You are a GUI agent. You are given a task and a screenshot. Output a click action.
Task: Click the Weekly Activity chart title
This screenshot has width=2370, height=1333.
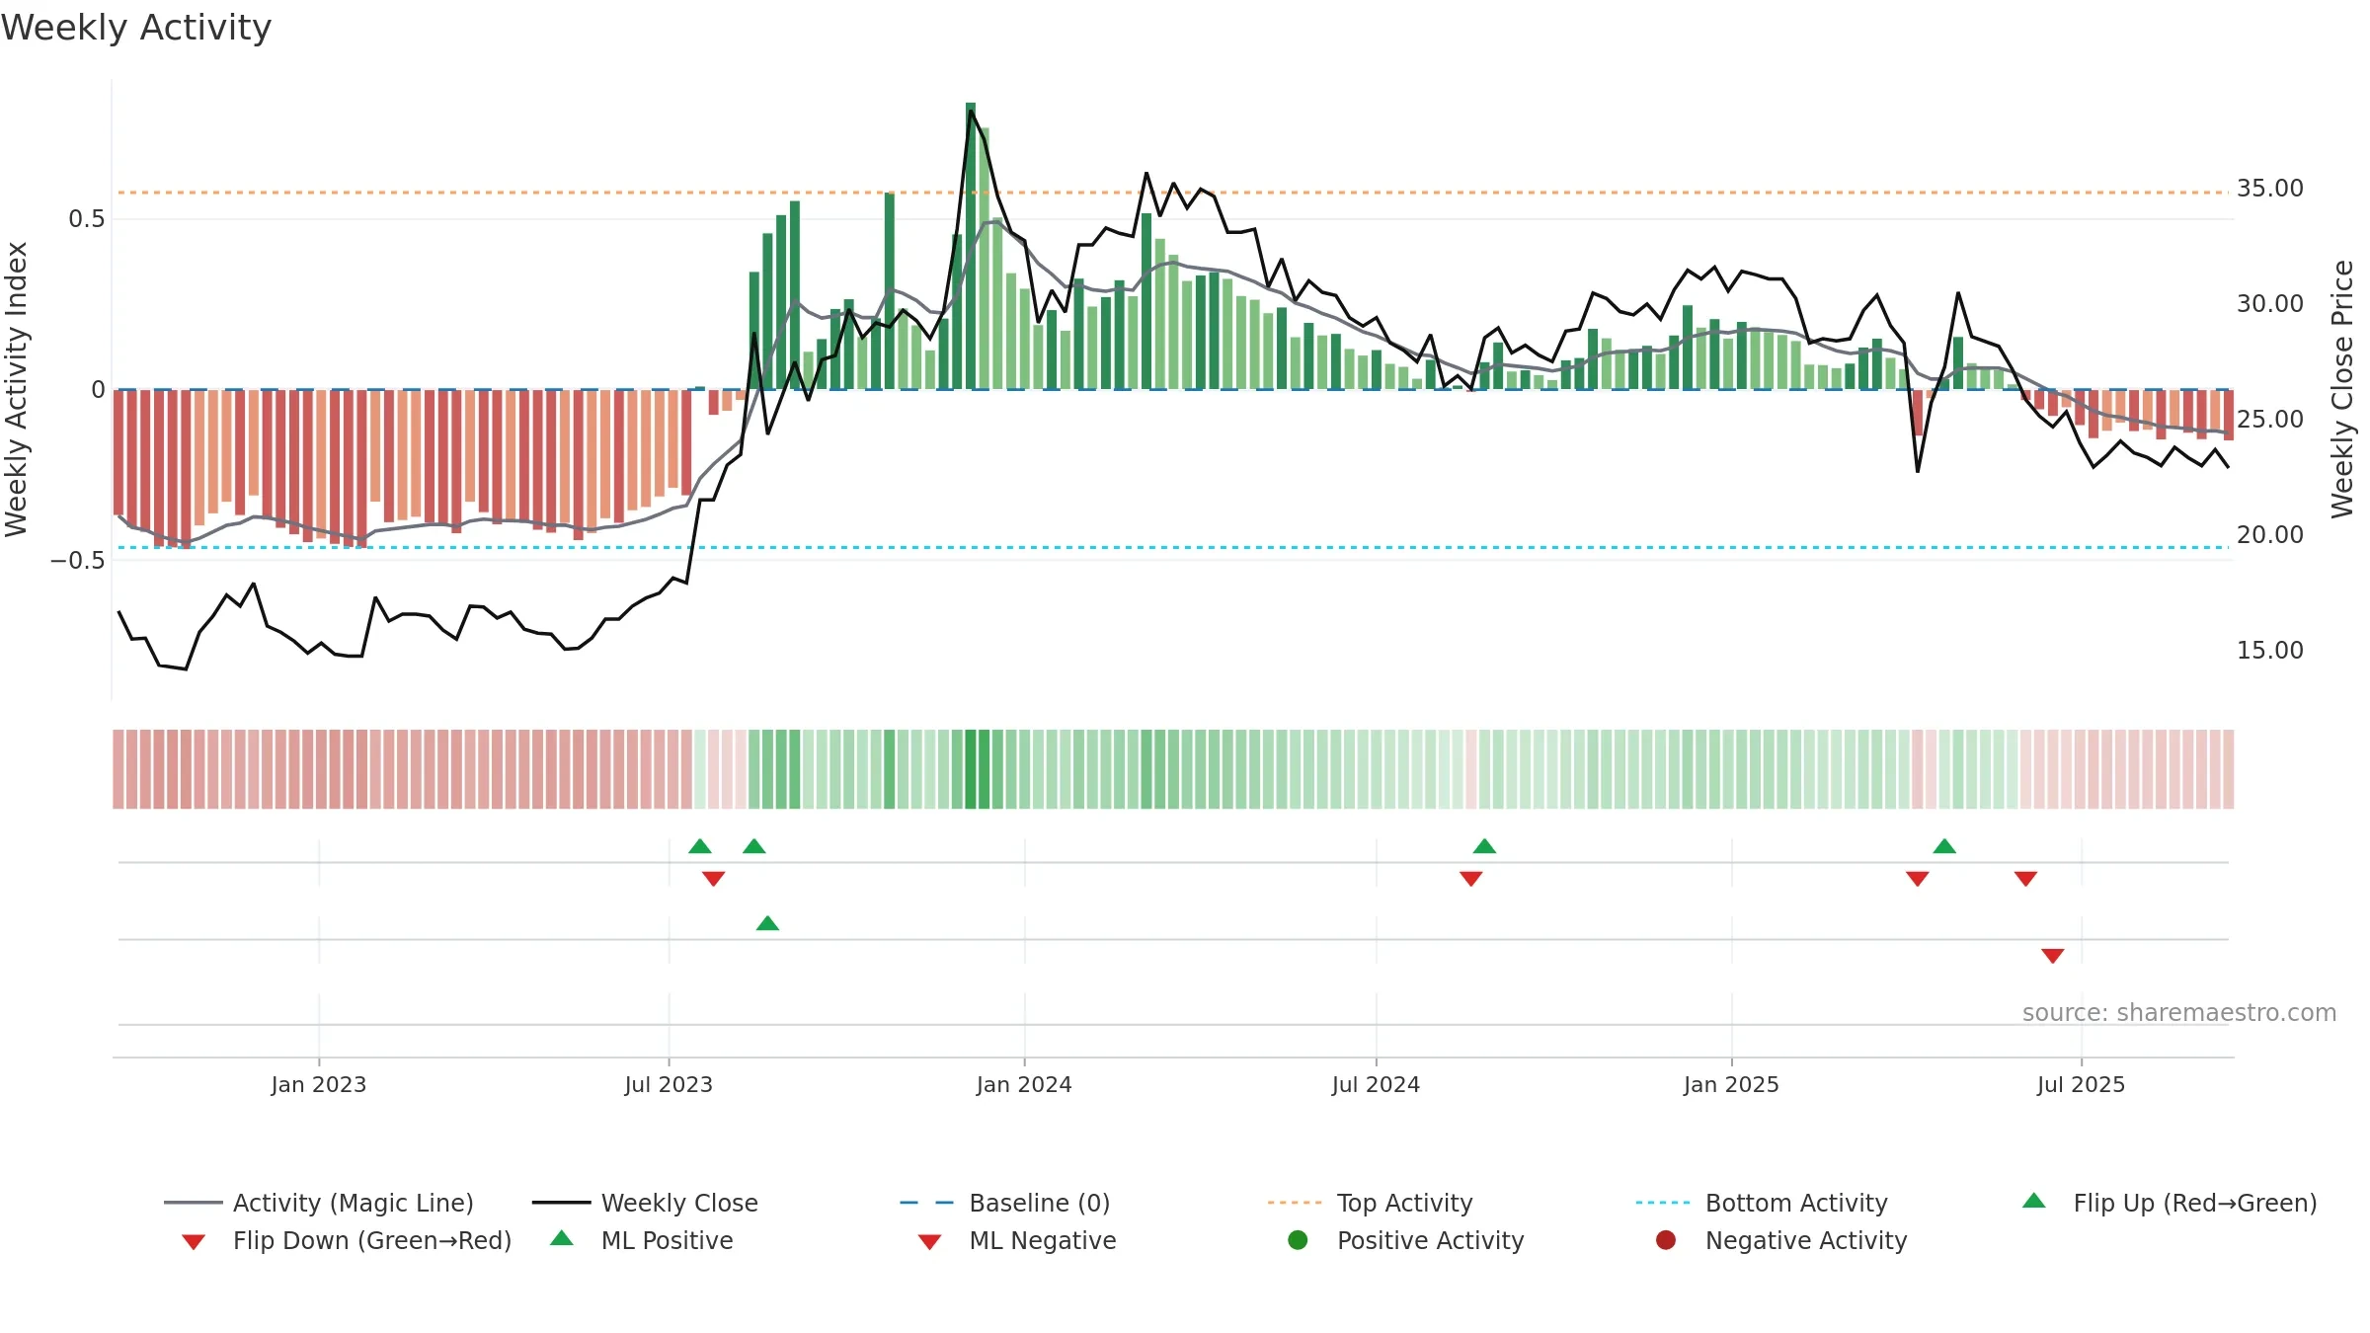136,28
